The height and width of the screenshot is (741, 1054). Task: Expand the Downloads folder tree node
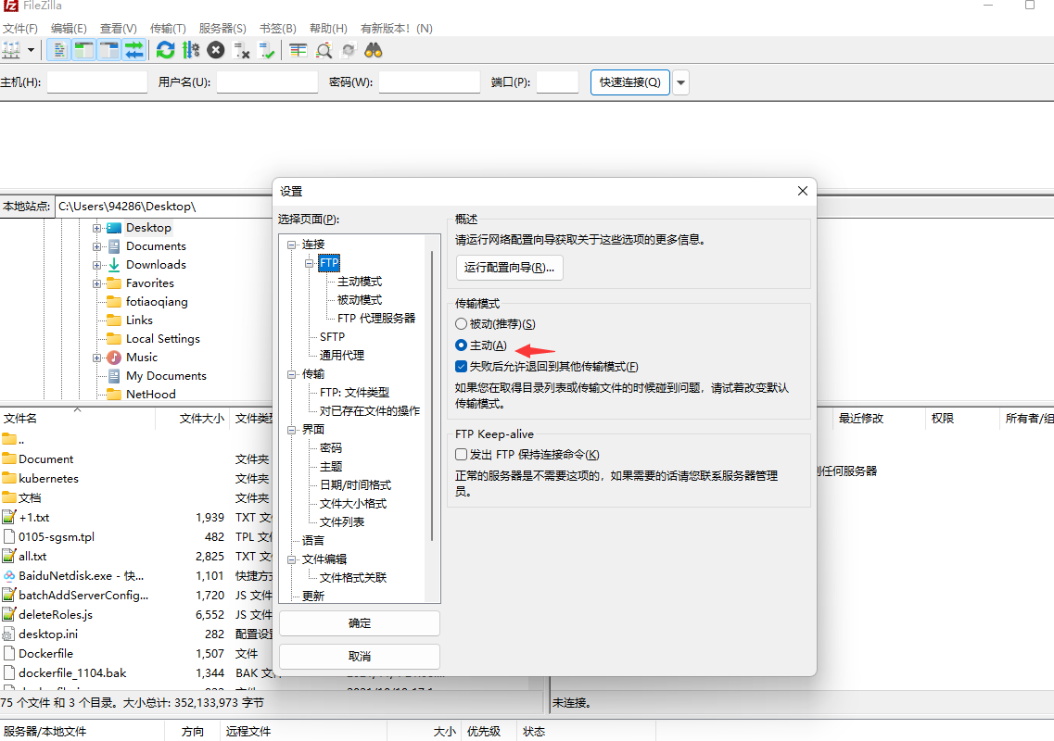[x=96, y=265]
